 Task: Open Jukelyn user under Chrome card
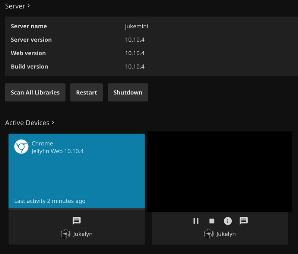click(83, 234)
